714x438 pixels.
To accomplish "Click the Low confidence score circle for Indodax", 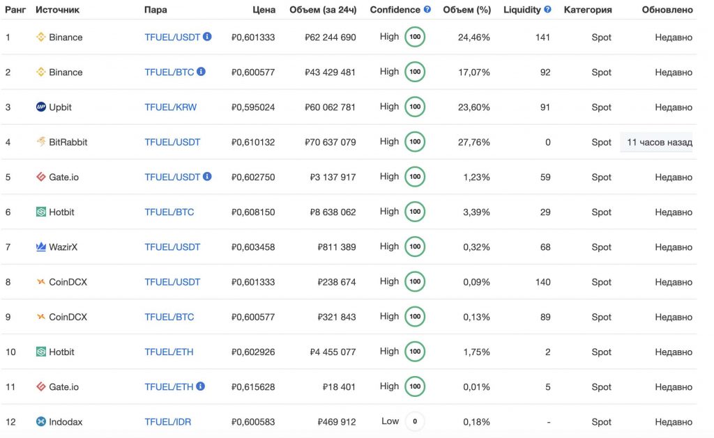I will [415, 421].
